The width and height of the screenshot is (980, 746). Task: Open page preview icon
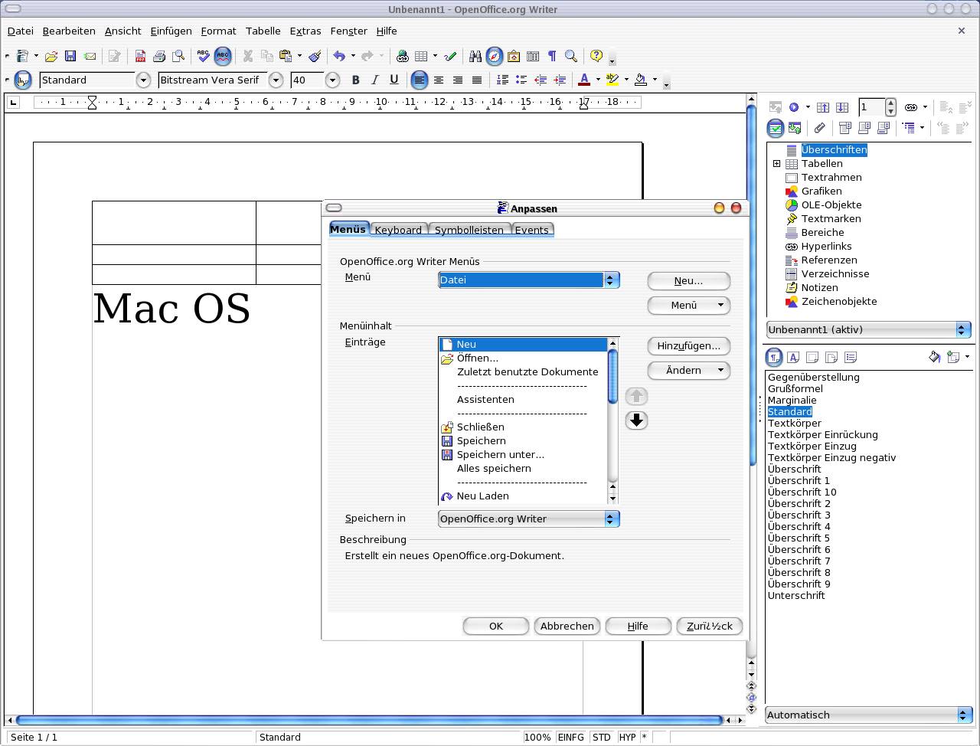(178, 56)
